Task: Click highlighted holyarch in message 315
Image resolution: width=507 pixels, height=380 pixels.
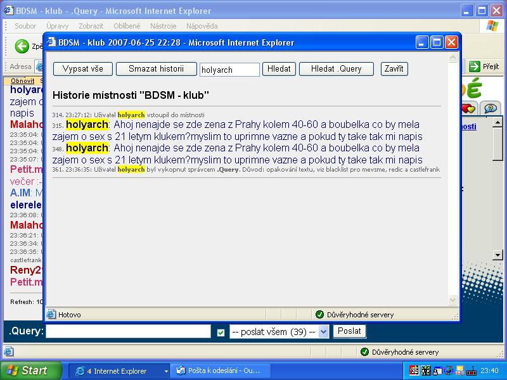Action: (x=87, y=124)
